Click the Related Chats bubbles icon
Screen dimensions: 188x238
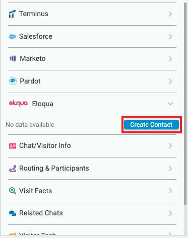point(13,213)
